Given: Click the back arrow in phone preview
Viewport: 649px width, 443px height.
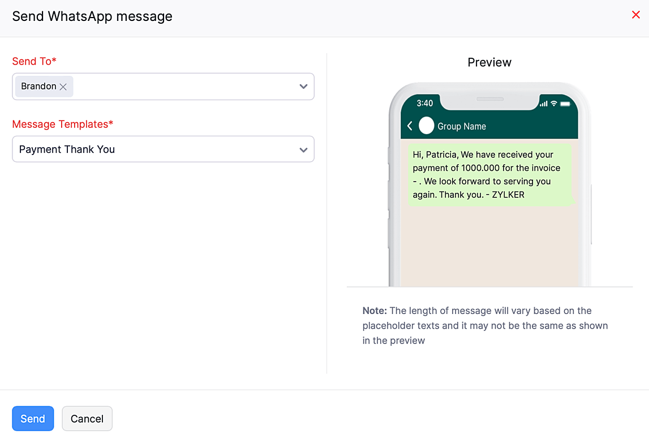Looking at the screenshot, I should point(410,126).
